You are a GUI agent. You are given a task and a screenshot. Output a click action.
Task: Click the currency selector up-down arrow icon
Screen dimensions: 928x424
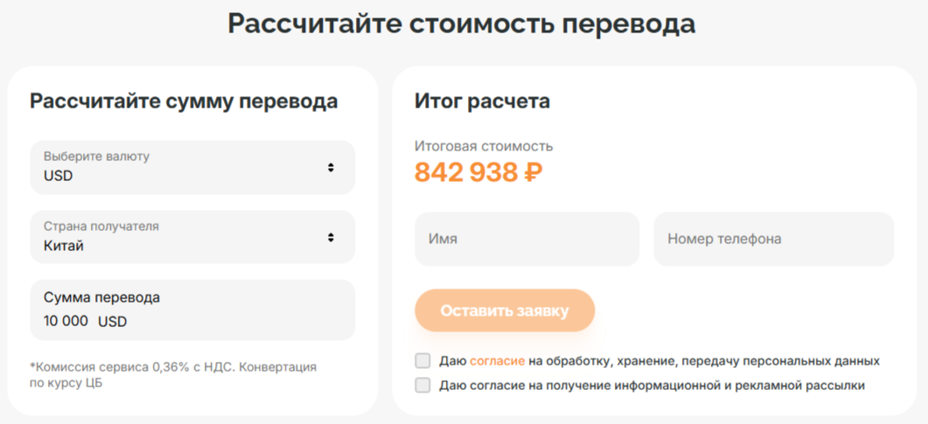click(x=331, y=167)
